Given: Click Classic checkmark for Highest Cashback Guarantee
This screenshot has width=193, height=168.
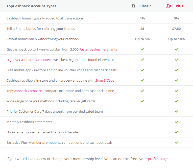Looking at the screenshot, I should pyautogui.click(x=142, y=60).
